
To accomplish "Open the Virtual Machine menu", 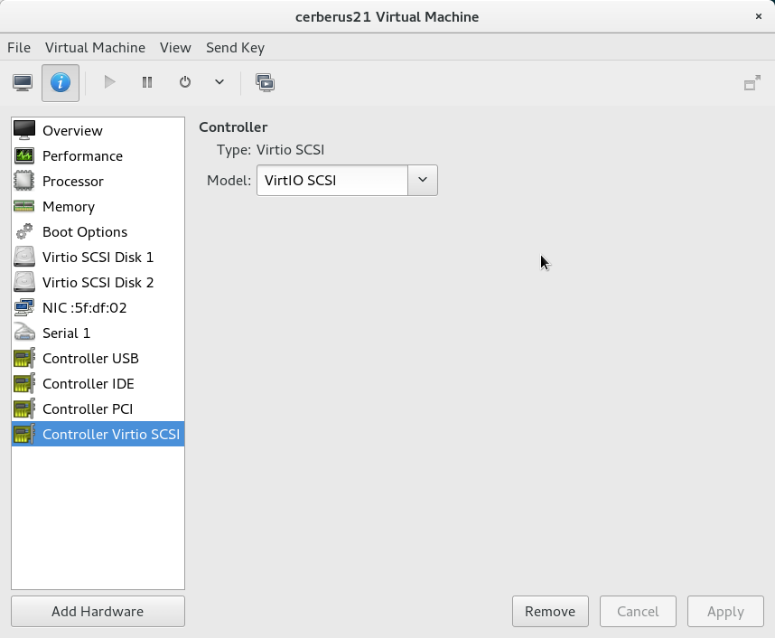I will click(x=95, y=47).
